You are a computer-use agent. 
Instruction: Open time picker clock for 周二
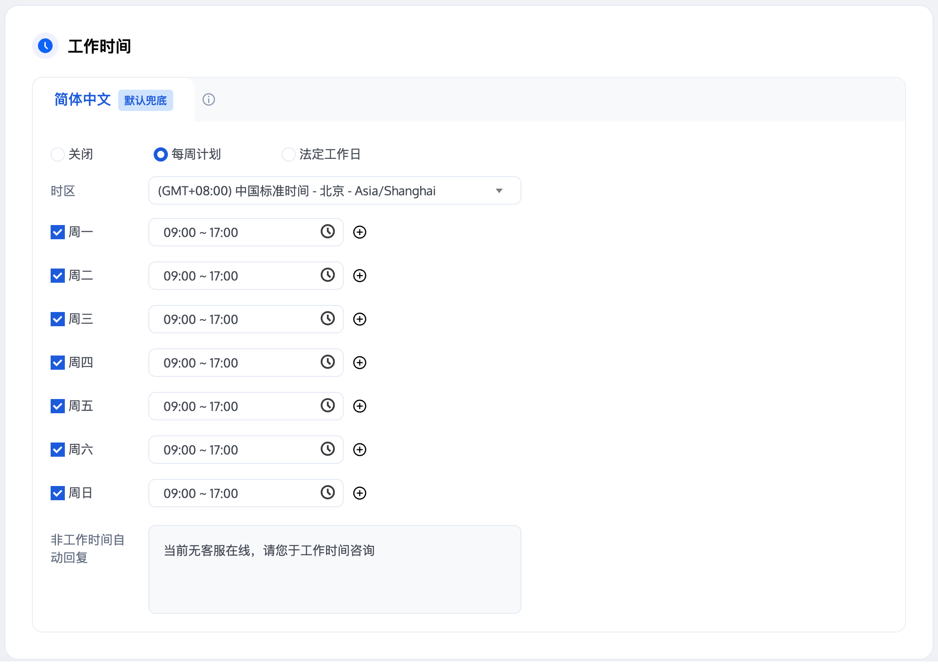(327, 275)
